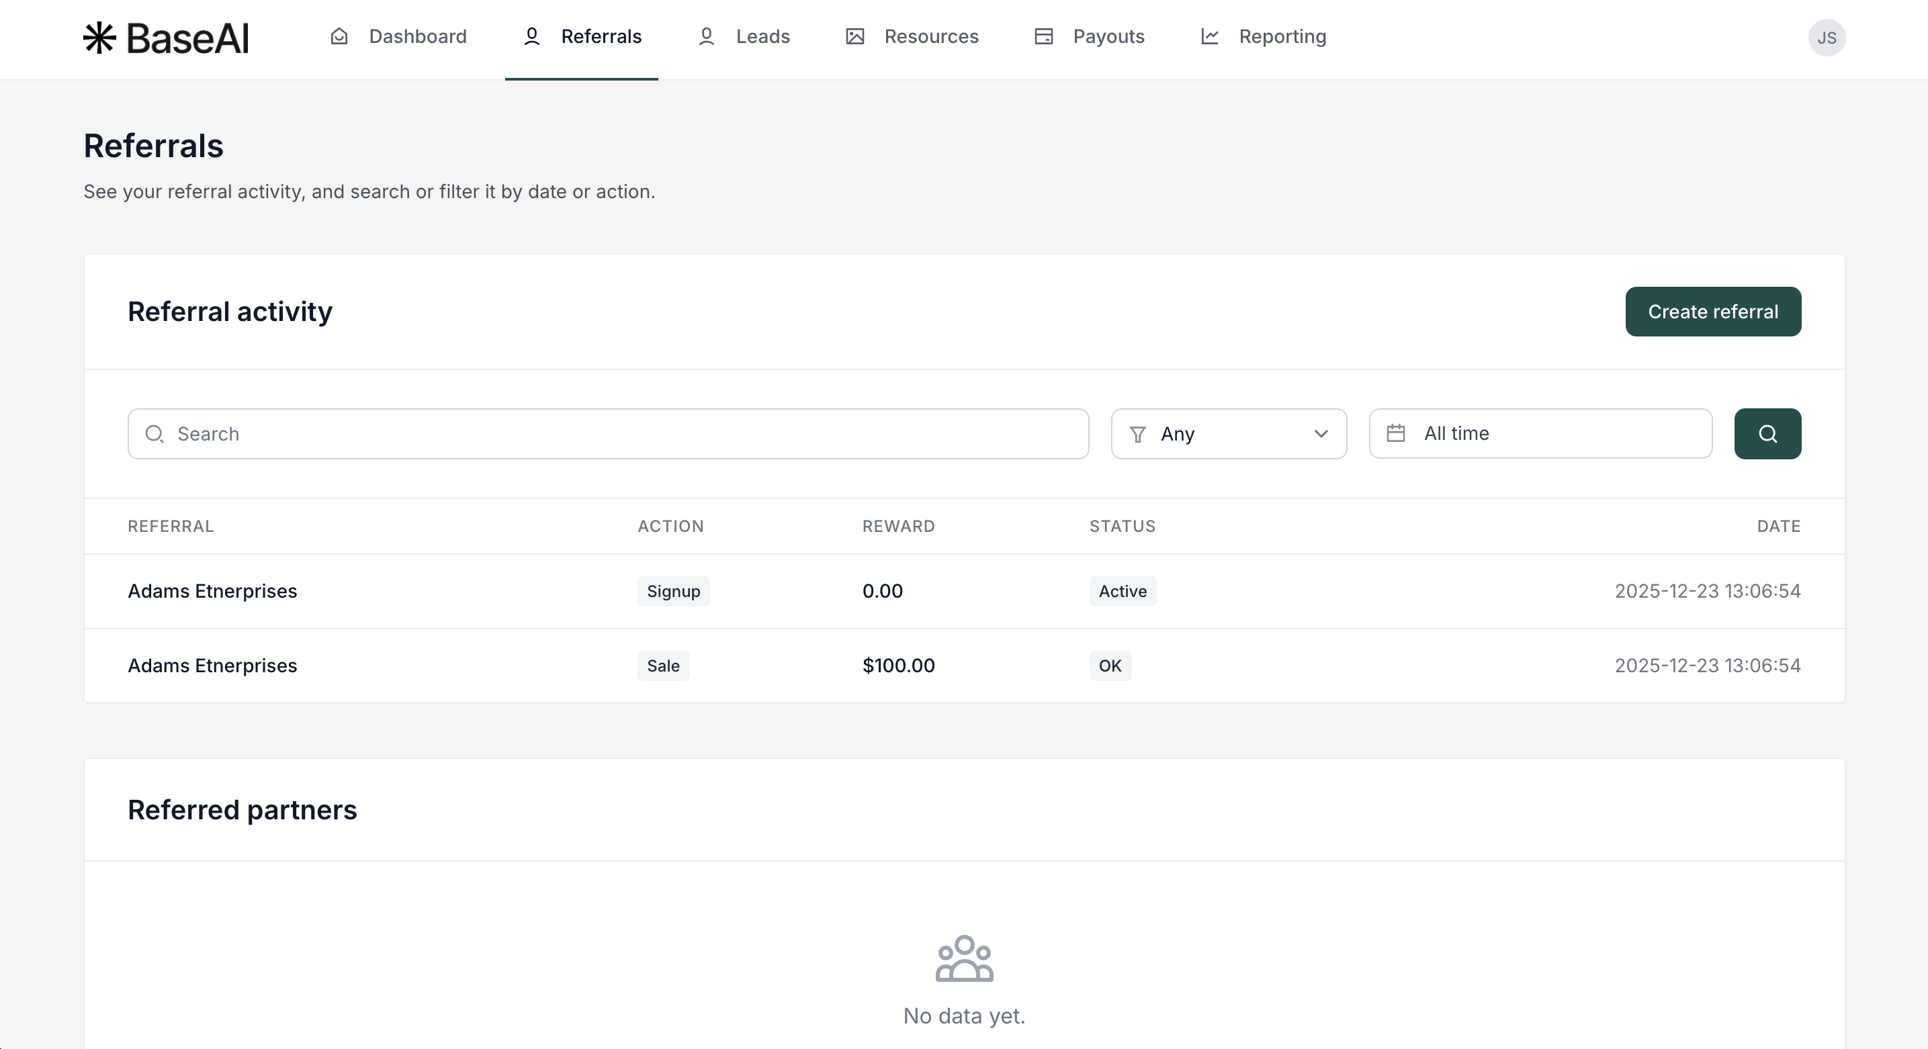The height and width of the screenshot is (1049, 1928).
Task: Click the BaseAI asterisk logo
Action: tap(99, 38)
